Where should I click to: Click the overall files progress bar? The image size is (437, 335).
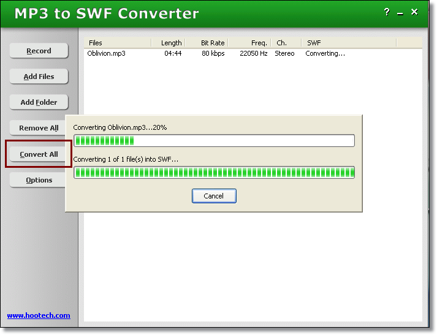(214, 172)
